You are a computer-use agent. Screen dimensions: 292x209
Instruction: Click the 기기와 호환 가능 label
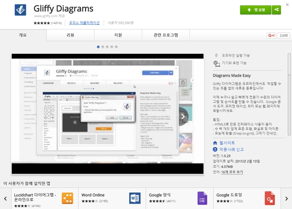point(234,63)
